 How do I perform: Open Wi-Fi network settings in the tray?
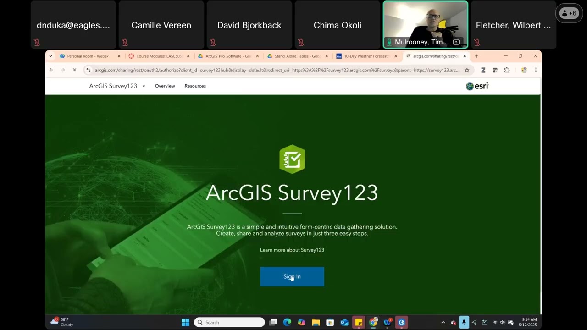coord(495,322)
